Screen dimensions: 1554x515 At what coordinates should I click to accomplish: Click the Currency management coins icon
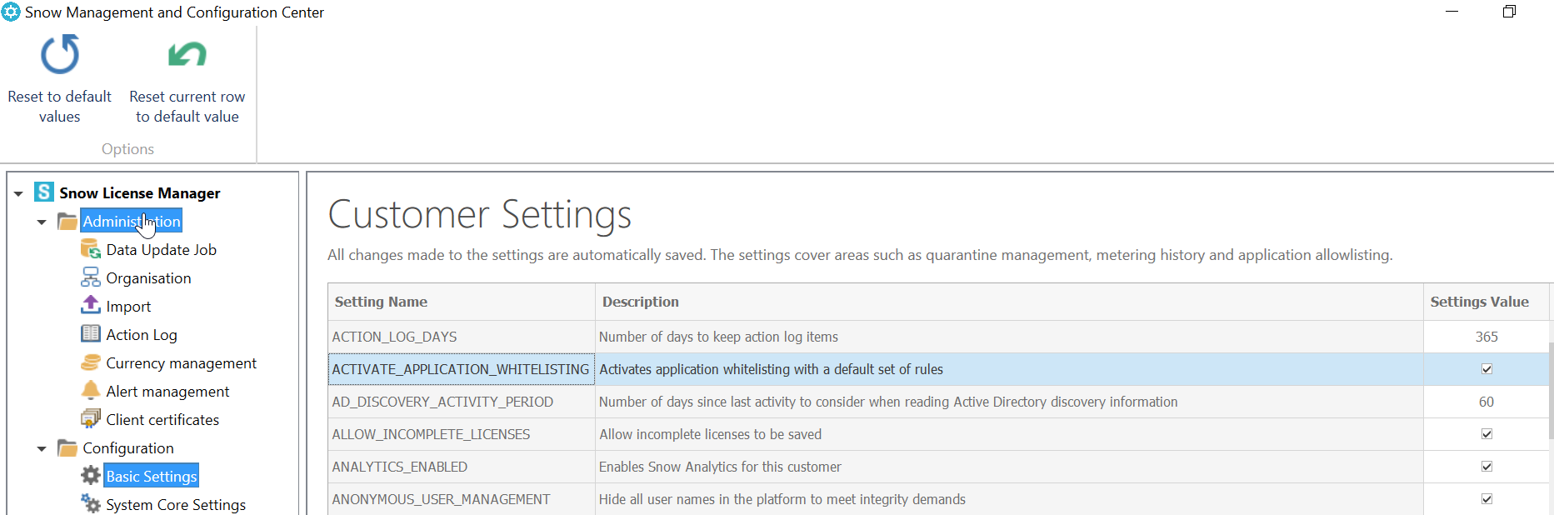(x=91, y=362)
